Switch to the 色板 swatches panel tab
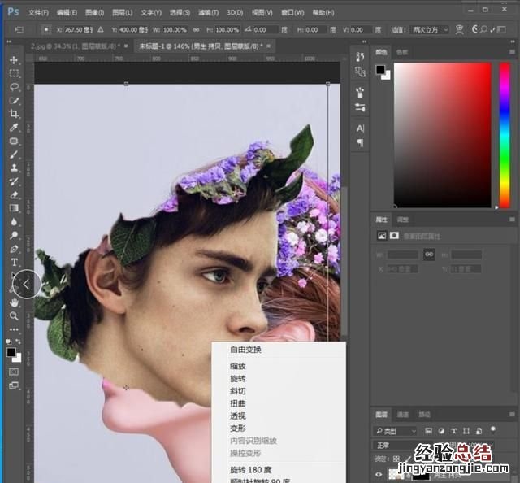520x483 pixels. pos(401,52)
